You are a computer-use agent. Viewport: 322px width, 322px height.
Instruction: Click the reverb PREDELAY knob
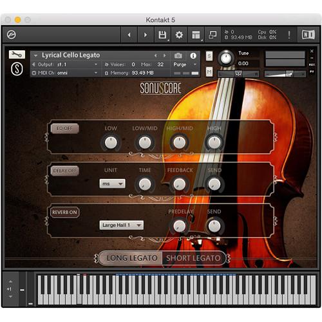click(x=180, y=226)
